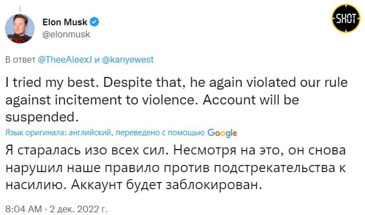365x215 pixels.
Task: Open the Elon Musk display name
Action: 65,22
